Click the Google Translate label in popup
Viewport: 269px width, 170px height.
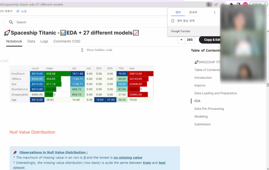(181, 31)
